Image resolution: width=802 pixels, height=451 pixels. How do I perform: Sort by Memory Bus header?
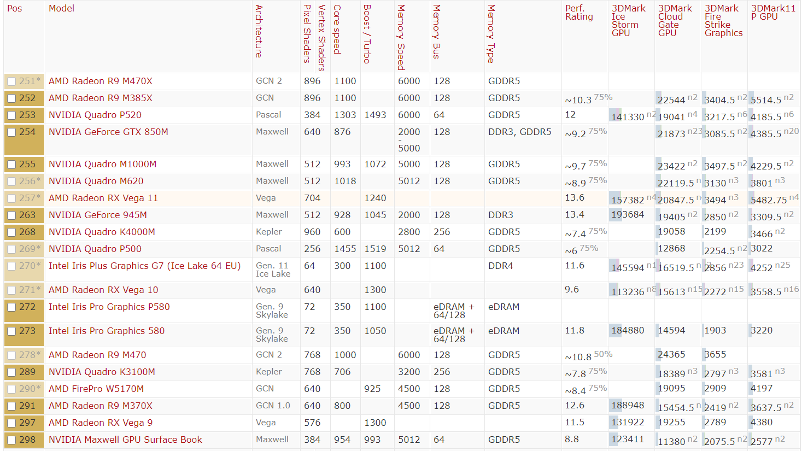click(x=437, y=32)
